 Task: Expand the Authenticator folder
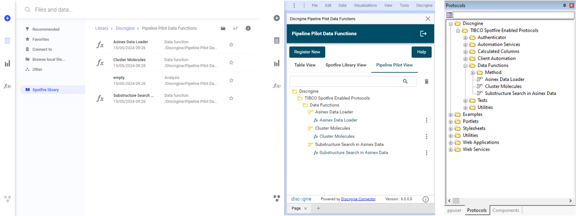(x=465, y=38)
